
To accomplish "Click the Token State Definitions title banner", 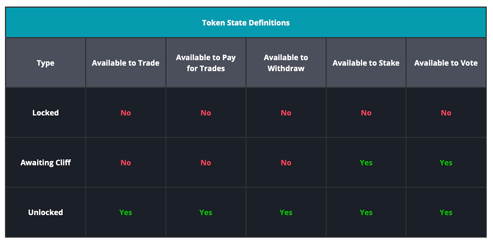I will click(246, 23).
